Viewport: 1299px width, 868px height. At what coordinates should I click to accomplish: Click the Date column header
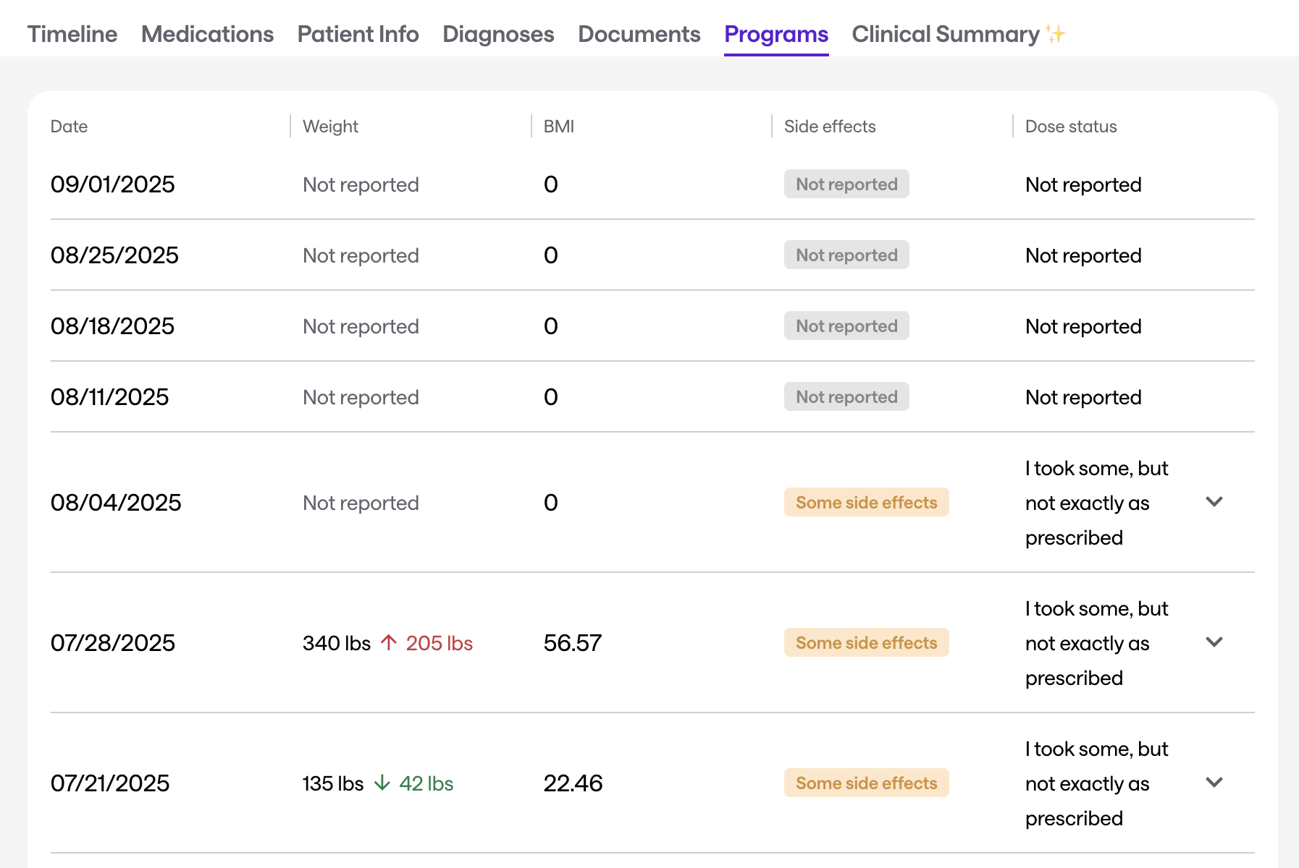(69, 127)
